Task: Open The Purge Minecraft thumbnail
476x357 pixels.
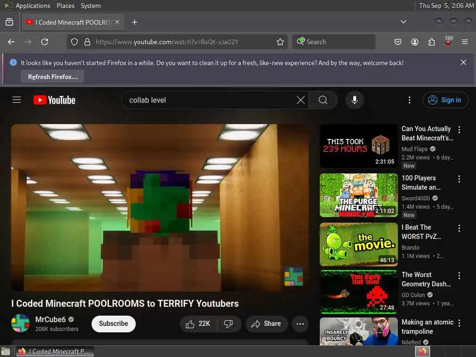Action: (x=358, y=195)
